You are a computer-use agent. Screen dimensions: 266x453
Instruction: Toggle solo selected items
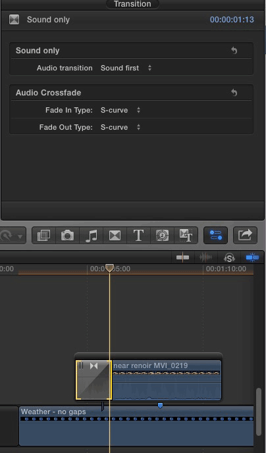point(229,257)
